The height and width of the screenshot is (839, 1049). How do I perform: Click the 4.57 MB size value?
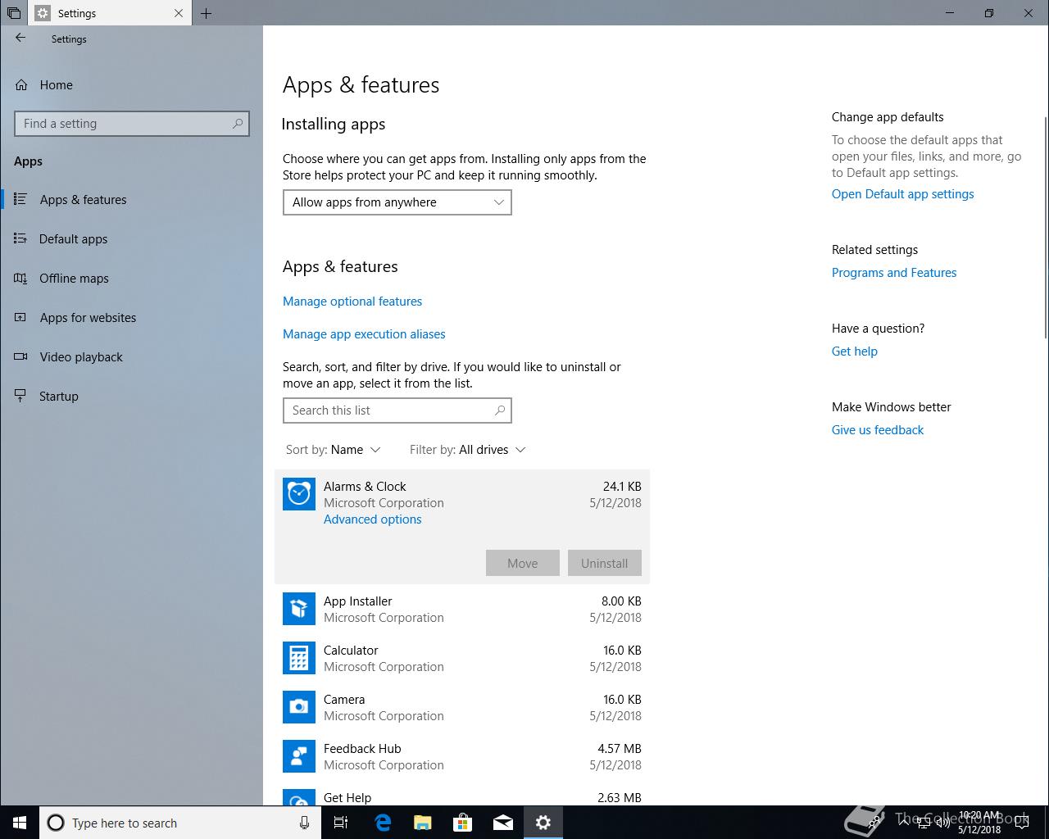pos(620,749)
